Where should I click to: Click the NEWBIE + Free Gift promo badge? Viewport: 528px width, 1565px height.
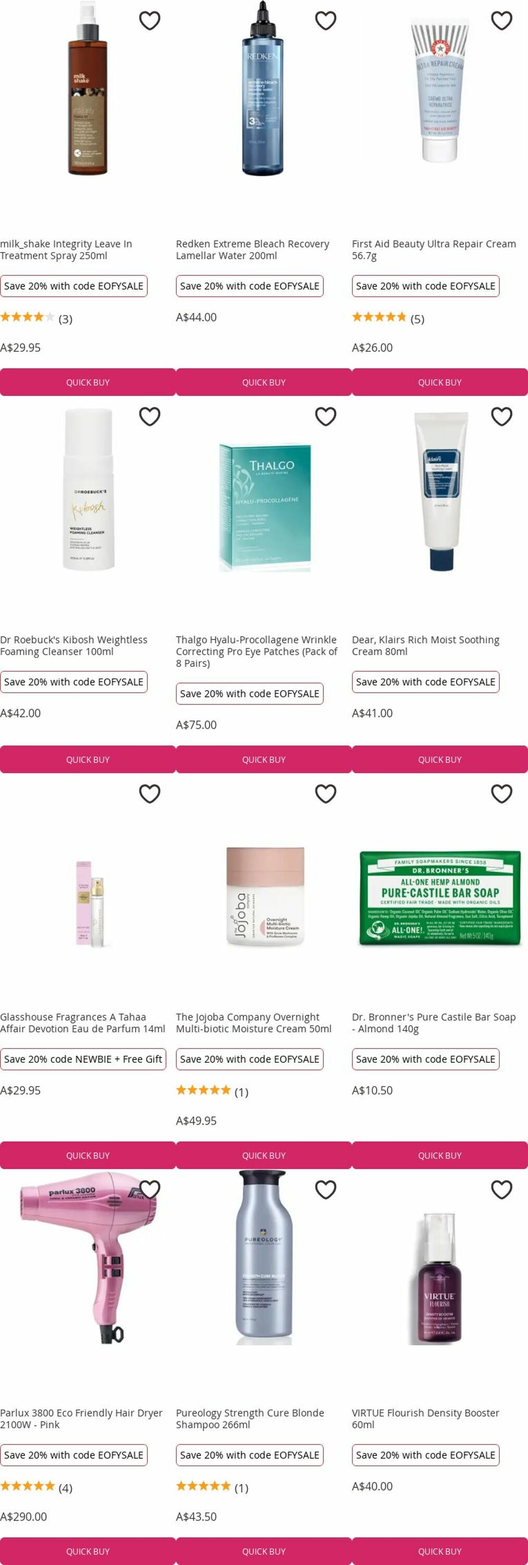click(83, 1059)
